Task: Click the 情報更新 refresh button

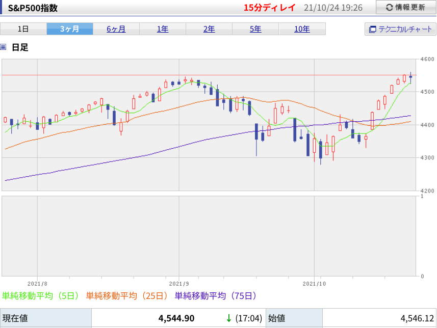Action: (406, 7)
